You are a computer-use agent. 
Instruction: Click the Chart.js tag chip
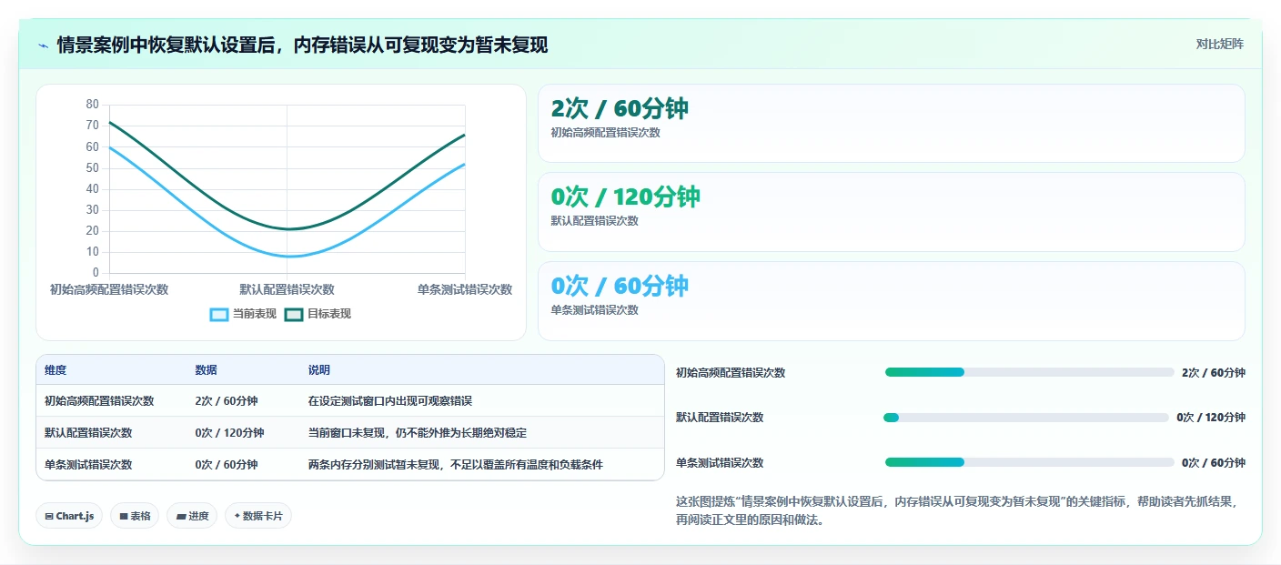pyautogui.click(x=69, y=516)
